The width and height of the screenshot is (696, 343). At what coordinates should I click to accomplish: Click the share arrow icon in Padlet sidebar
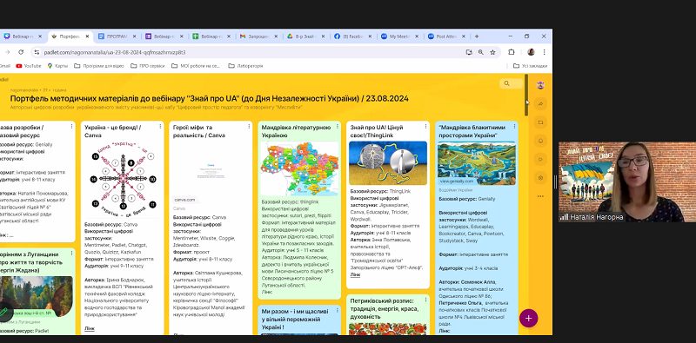pos(540,103)
